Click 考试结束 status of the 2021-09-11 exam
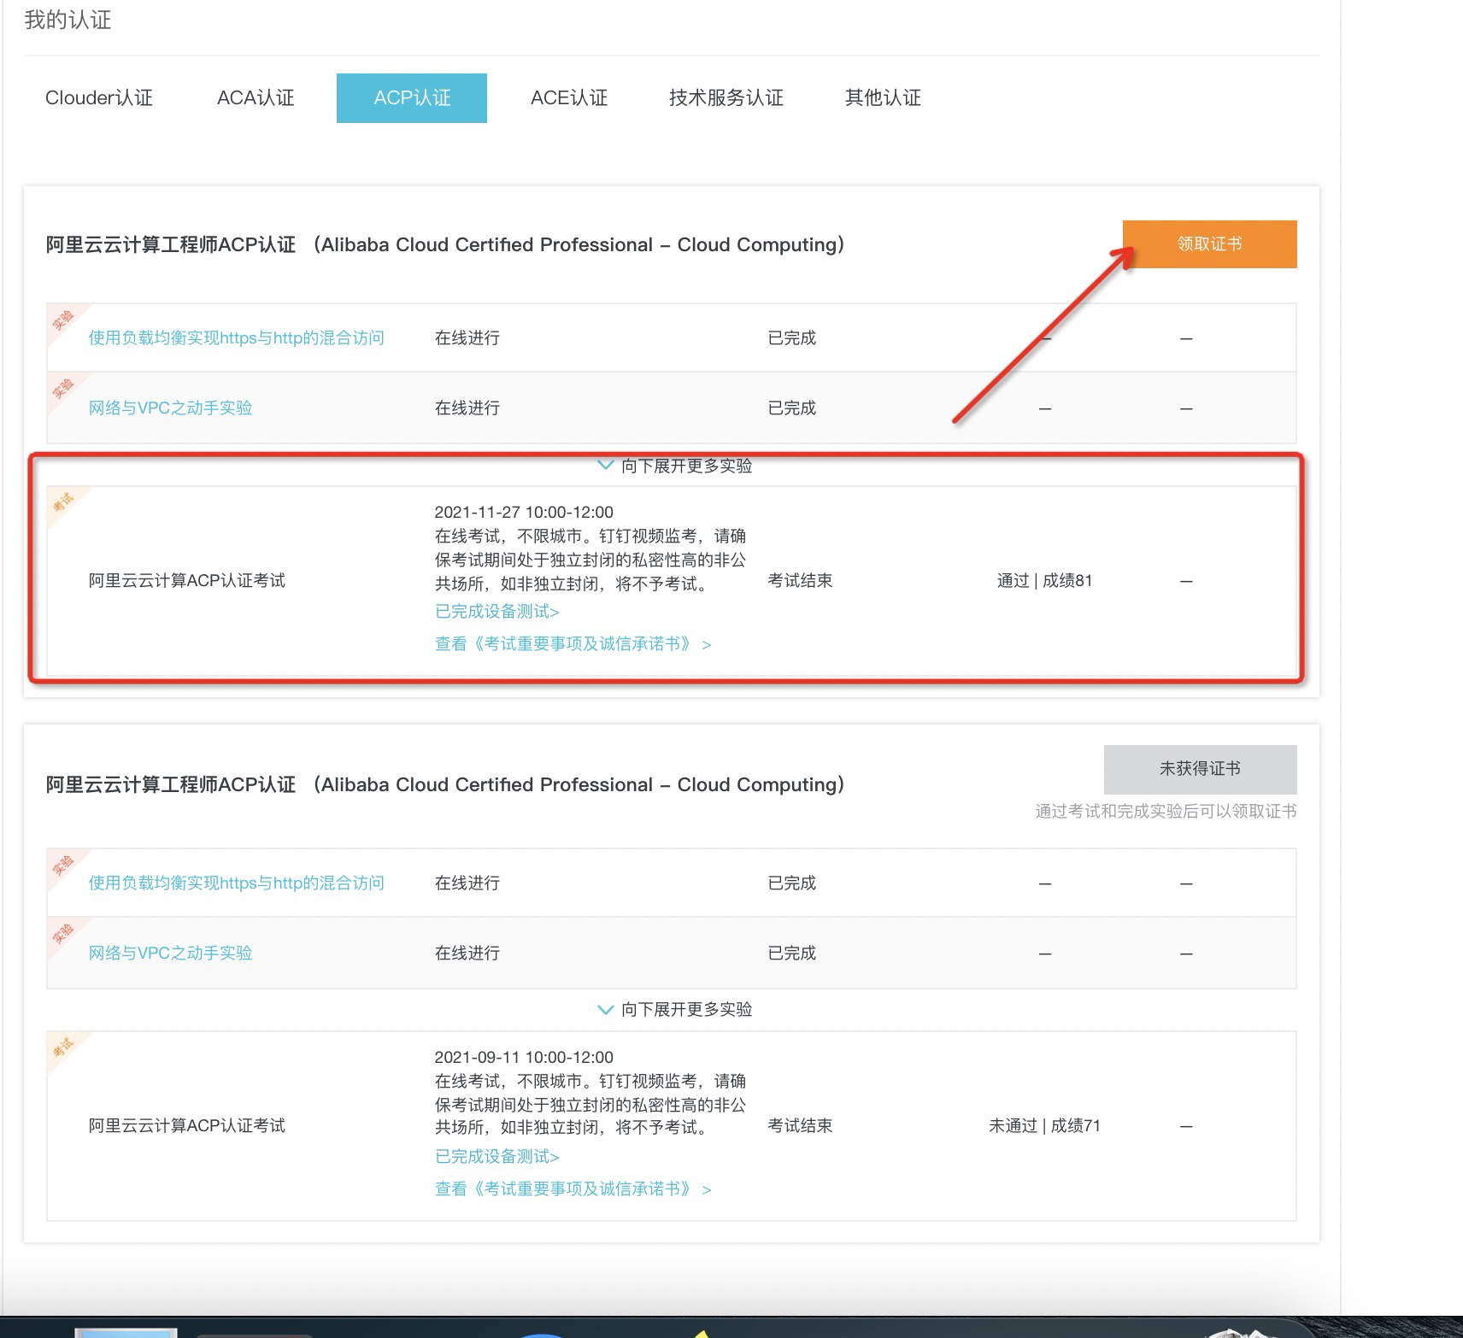The width and height of the screenshot is (1463, 1338). coord(800,1126)
